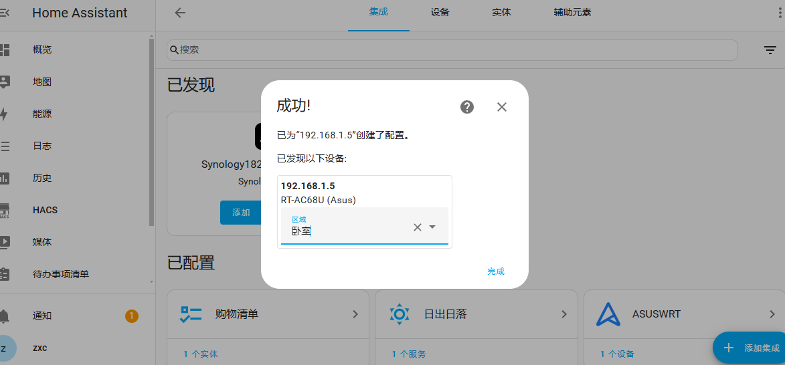Expand the 日出日落 integration chevron

pos(563,314)
